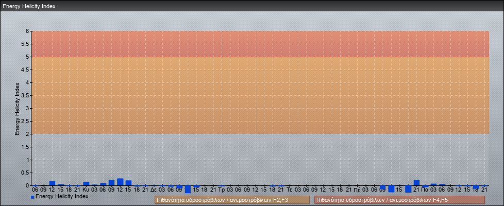The width and height of the screenshot is (504, 206).
Task: Click the 4.5 value on y-axis
Action: pyautogui.click(x=25, y=70)
